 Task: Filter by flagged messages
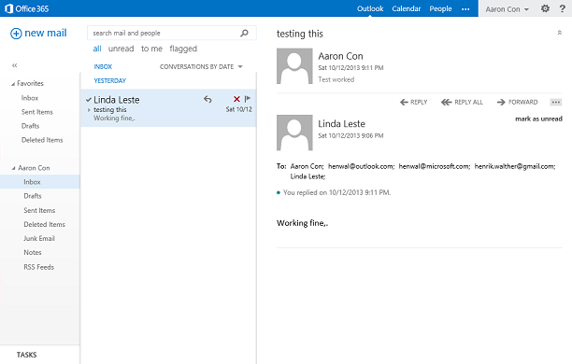[x=183, y=49]
